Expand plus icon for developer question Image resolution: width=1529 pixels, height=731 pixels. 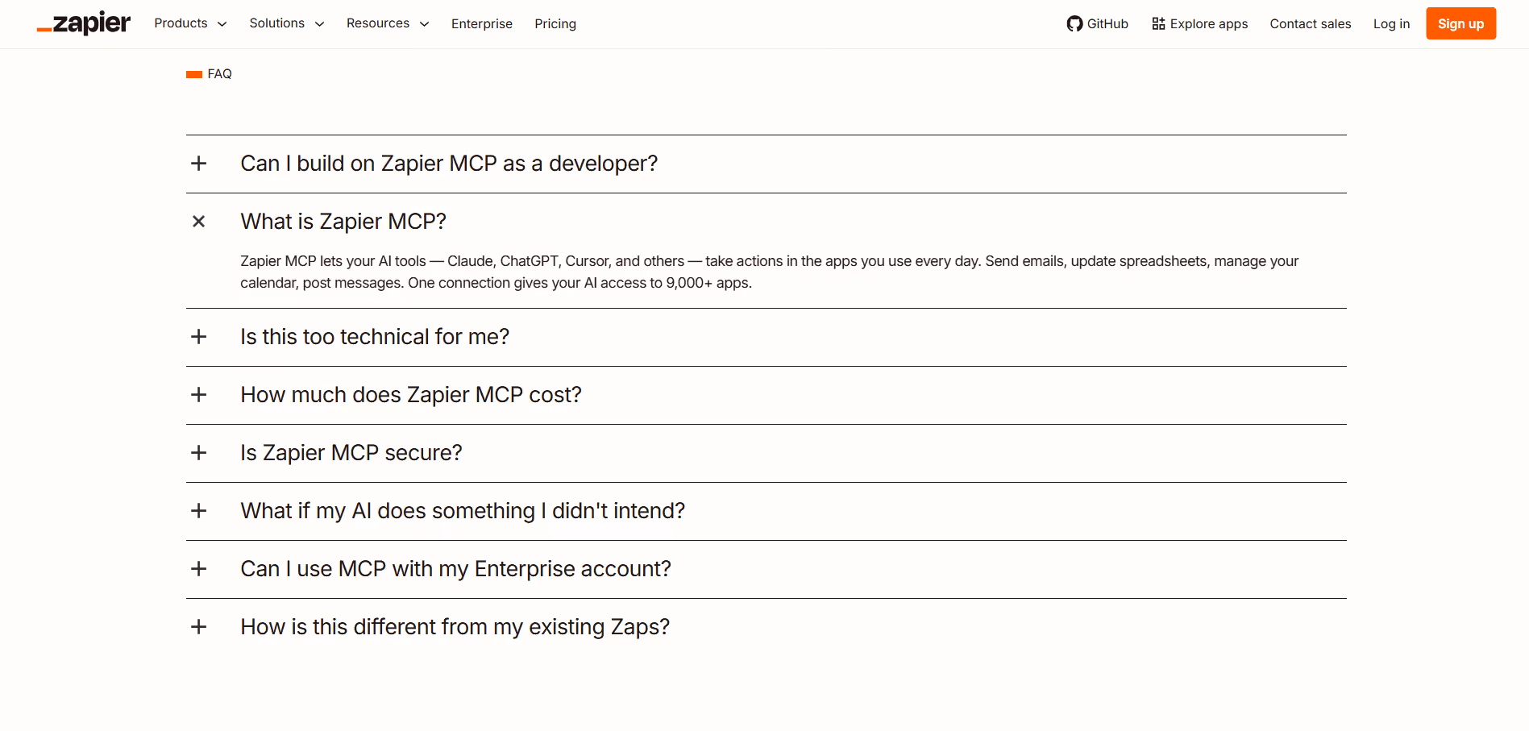(x=199, y=164)
